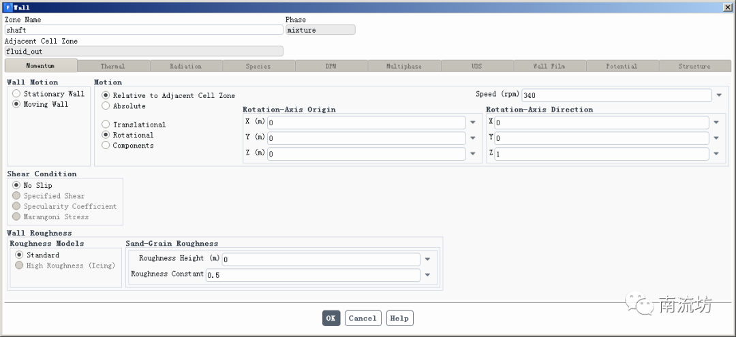Open the Speed (rpm) dropdown arrow
Image resolution: width=736 pixels, height=337 pixels.
pyautogui.click(x=719, y=95)
